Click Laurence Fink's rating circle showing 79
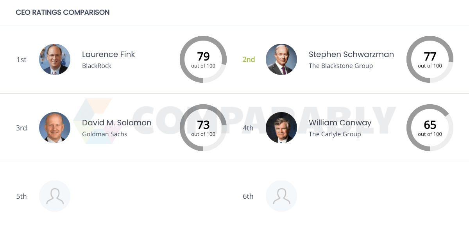469x246 pixels. click(203, 59)
